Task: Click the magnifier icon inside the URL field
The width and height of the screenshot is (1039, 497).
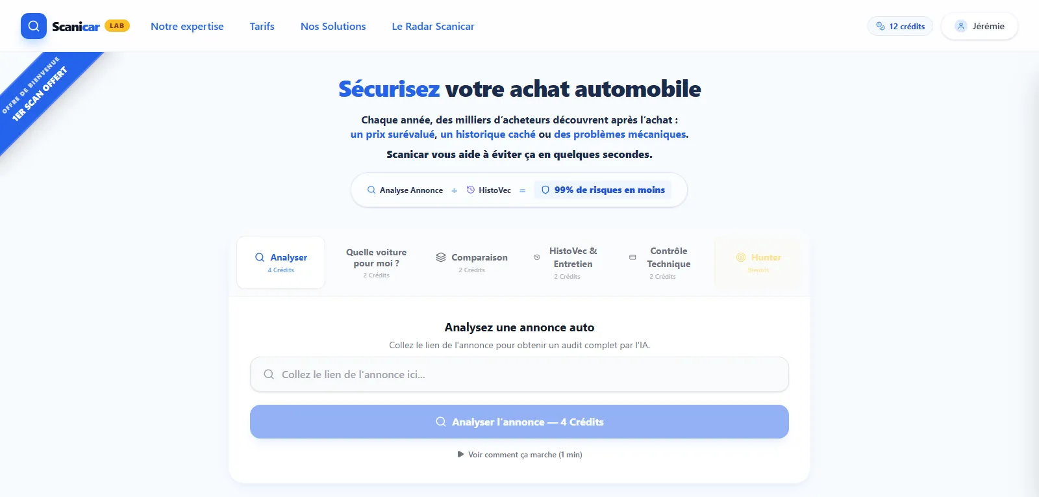Action: 268,374
